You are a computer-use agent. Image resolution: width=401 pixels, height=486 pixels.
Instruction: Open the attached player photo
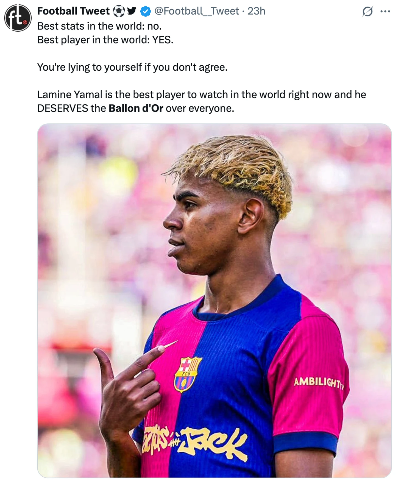(x=215, y=301)
